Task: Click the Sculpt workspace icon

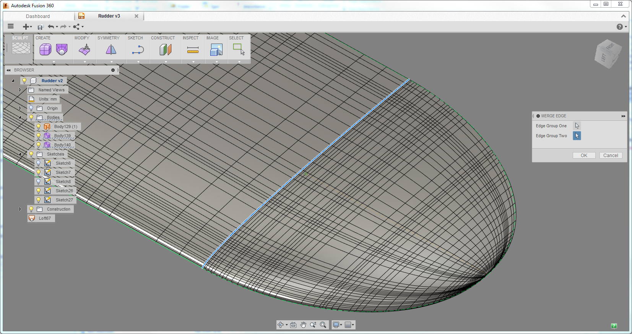Action: coord(21,48)
